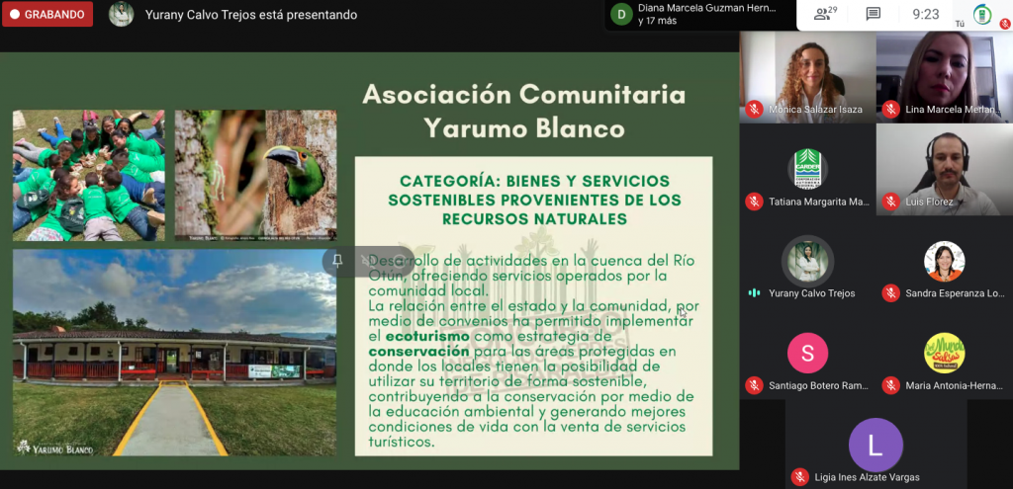Select Monica Salazar Isaza video tile

[807, 77]
